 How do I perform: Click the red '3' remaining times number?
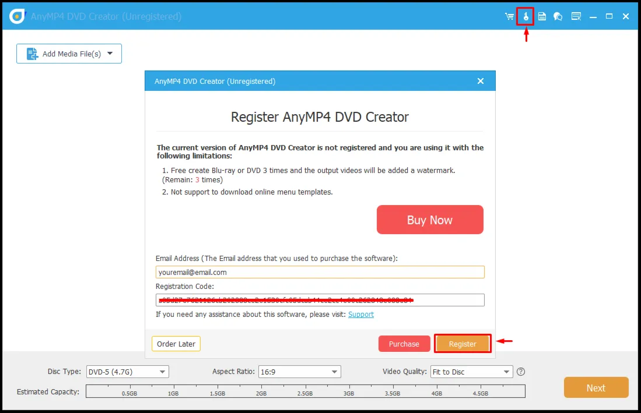coord(198,180)
